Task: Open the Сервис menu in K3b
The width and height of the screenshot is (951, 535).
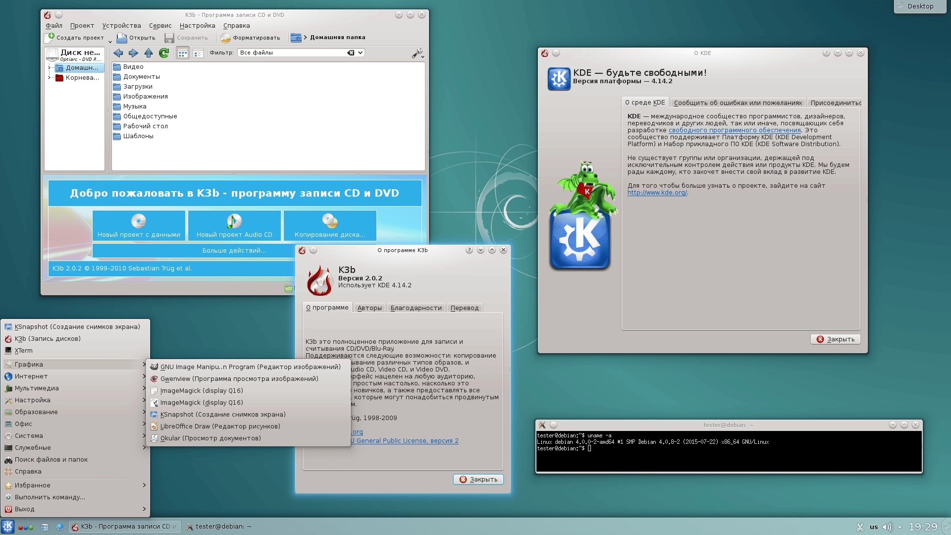Action: [x=160, y=26]
